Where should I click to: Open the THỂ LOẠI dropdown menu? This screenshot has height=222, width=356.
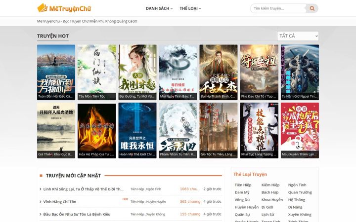[190, 8]
